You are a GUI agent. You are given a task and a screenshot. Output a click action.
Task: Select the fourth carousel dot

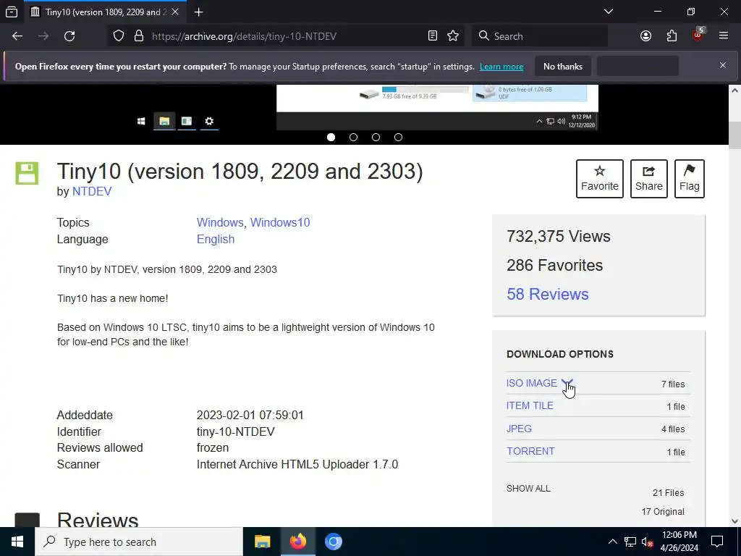pos(399,137)
